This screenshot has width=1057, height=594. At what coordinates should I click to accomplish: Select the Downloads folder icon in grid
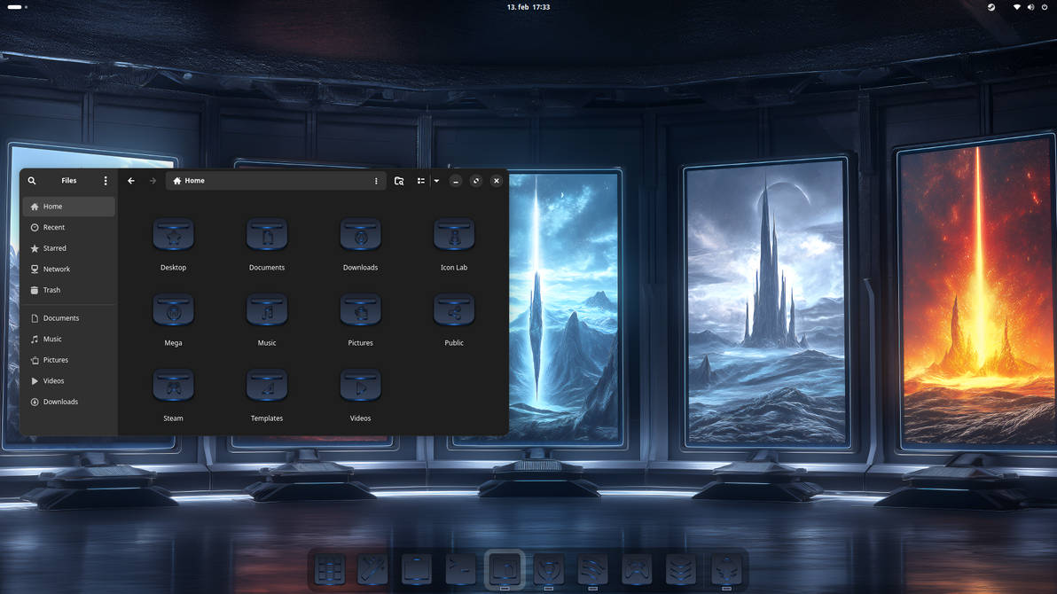pyautogui.click(x=361, y=235)
